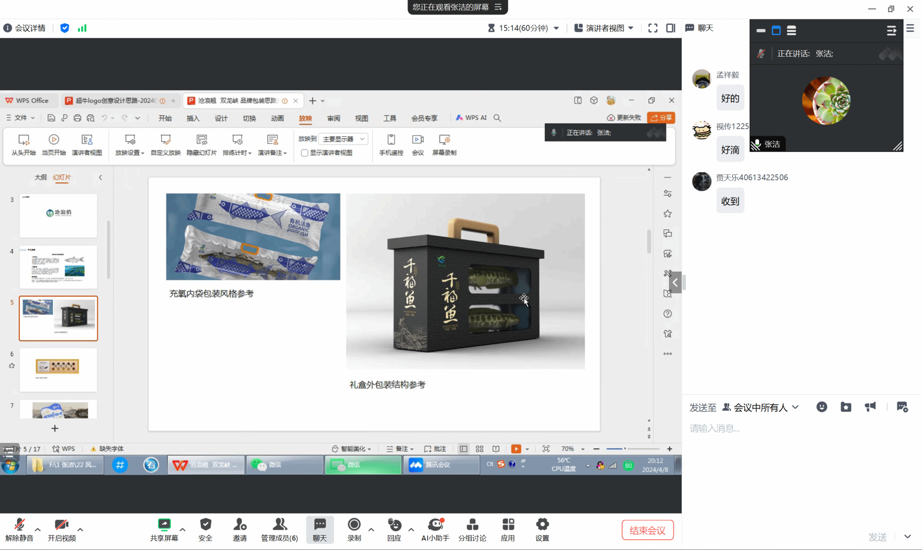The image size is (922, 550).
Task: Click the chat announcement megaphone icon
Action: click(870, 407)
